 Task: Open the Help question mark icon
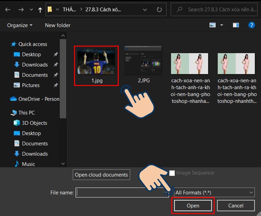pyautogui.click(x=251, y=25)
